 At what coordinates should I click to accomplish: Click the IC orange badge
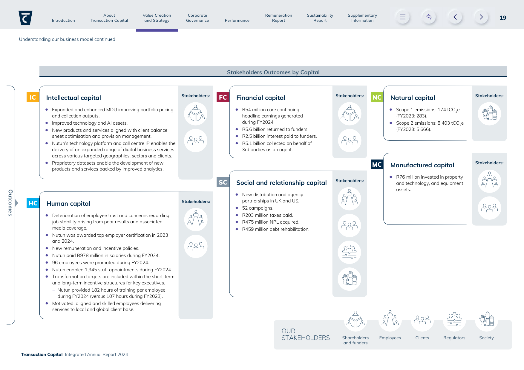33,97
